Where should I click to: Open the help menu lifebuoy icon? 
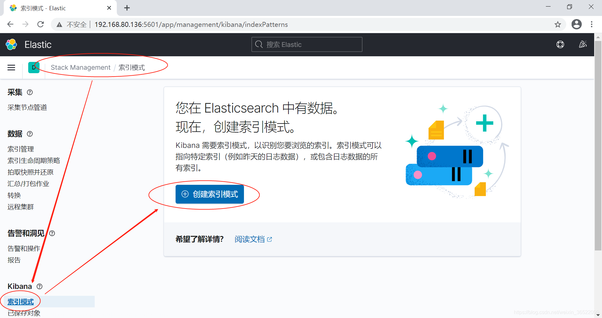[560, 44]
